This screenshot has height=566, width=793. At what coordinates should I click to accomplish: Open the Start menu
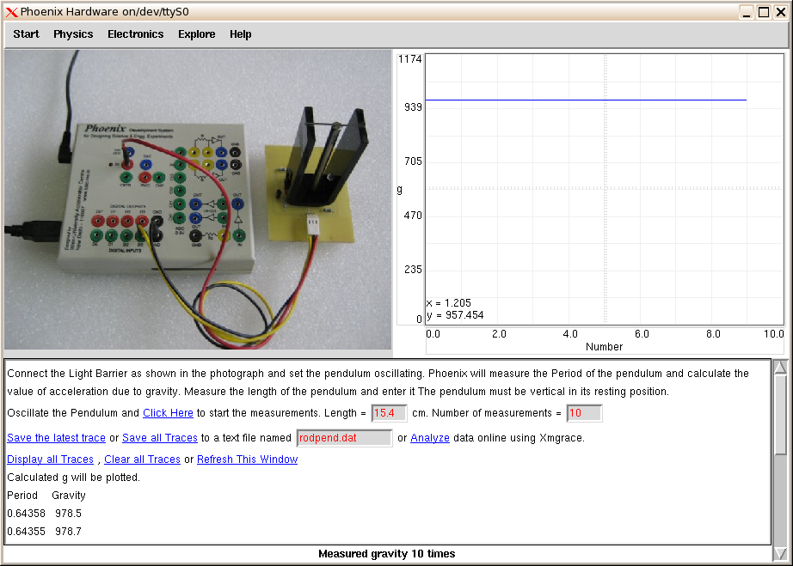(27, 34)
